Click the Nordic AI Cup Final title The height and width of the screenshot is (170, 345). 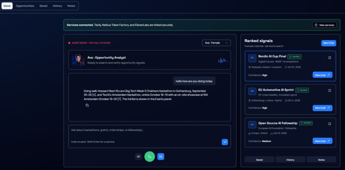tap(272, 56)
